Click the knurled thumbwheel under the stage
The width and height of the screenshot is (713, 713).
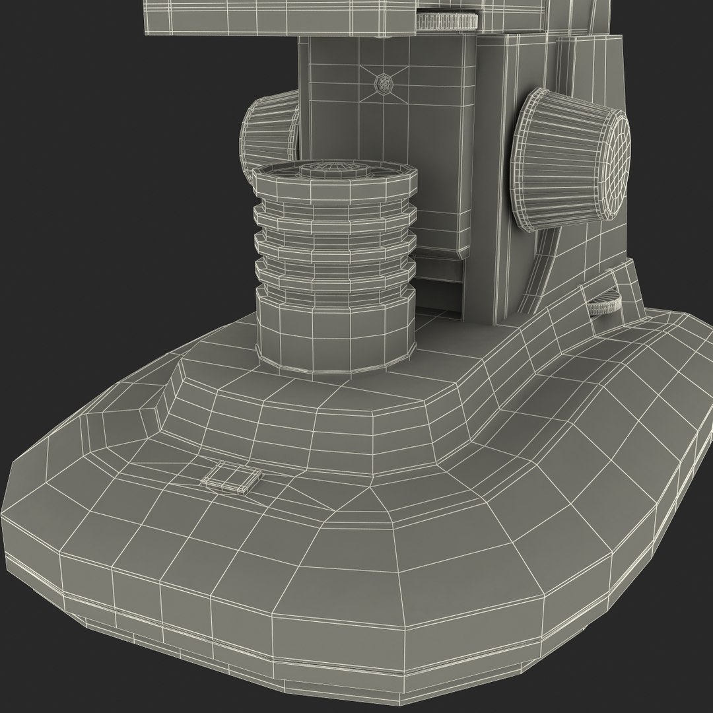(x=447, y=20)
